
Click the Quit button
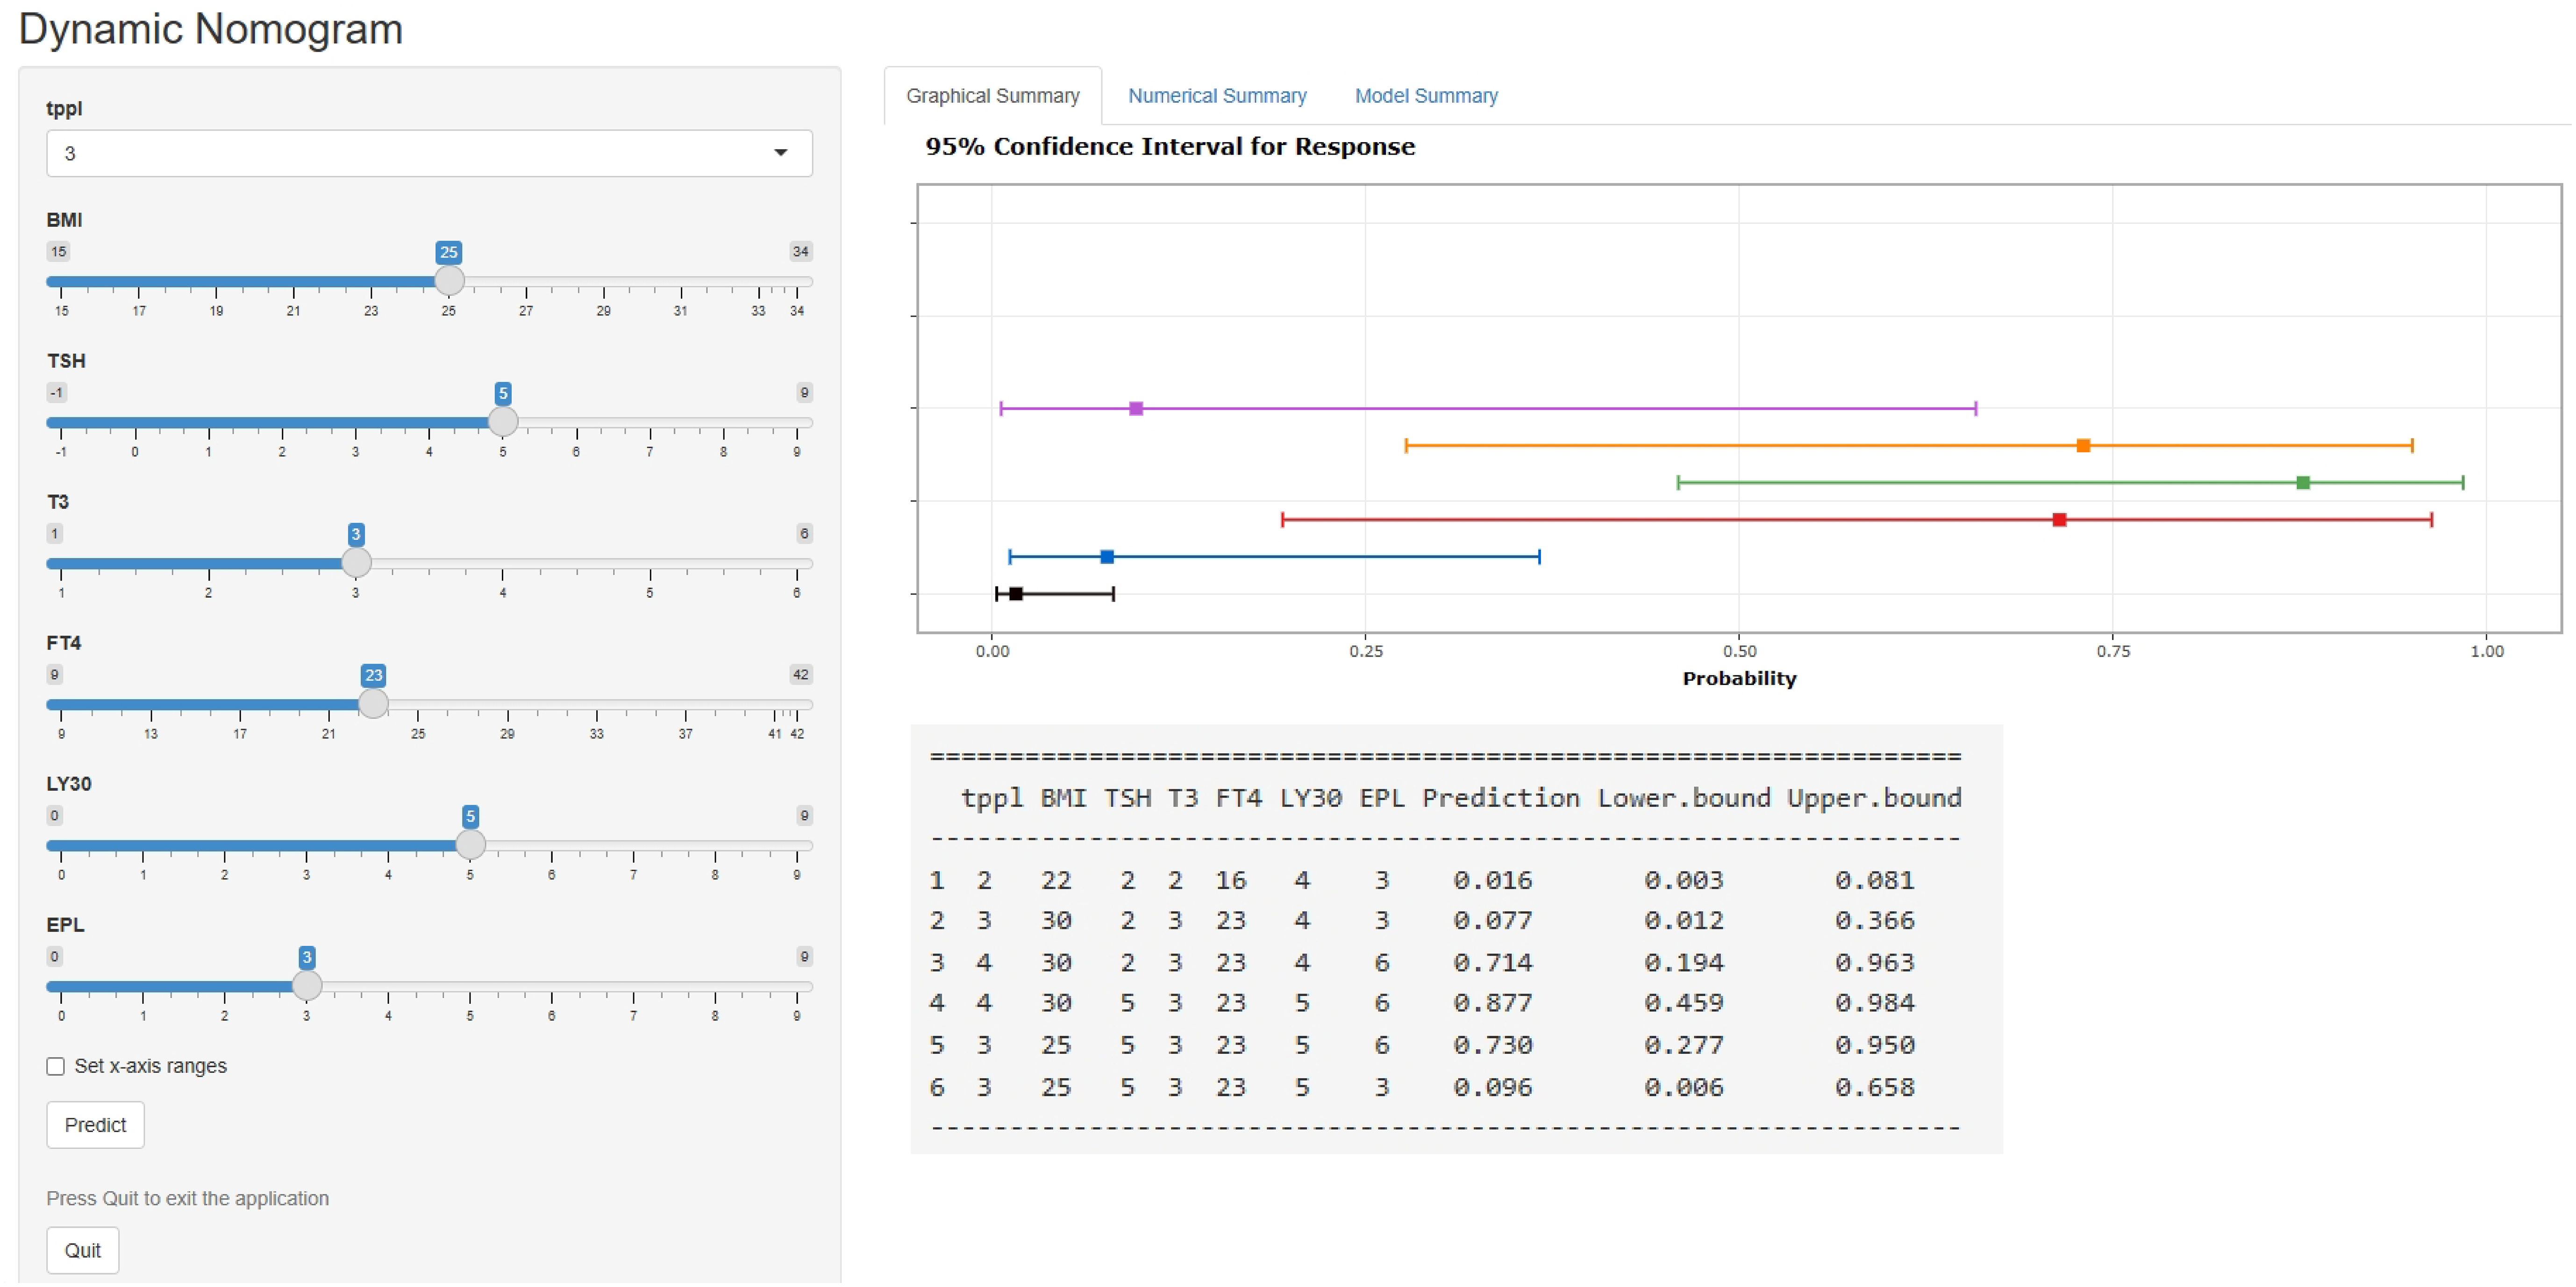(x=83, y=1251)
